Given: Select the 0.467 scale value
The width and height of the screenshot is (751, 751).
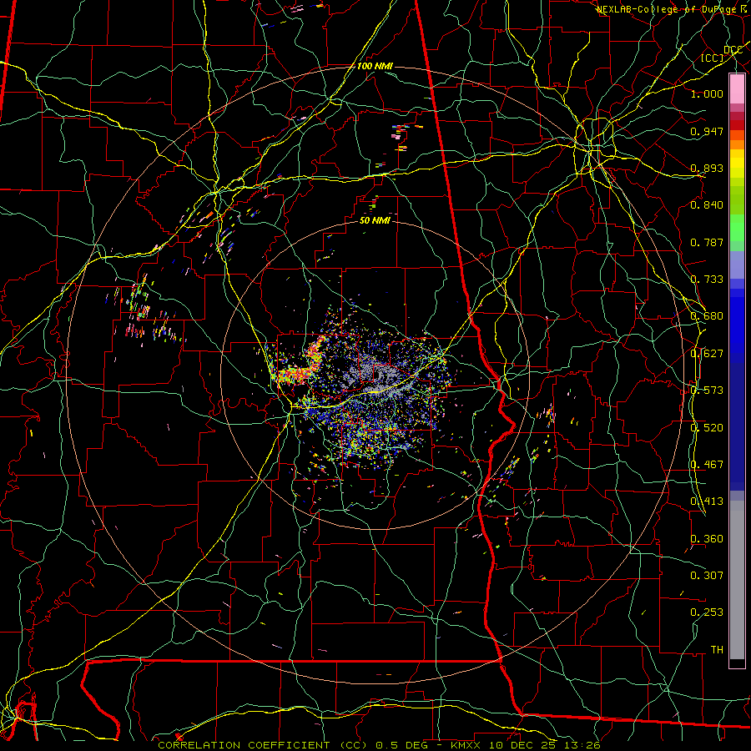Looking at the screenshot, I should coord(707,465).
